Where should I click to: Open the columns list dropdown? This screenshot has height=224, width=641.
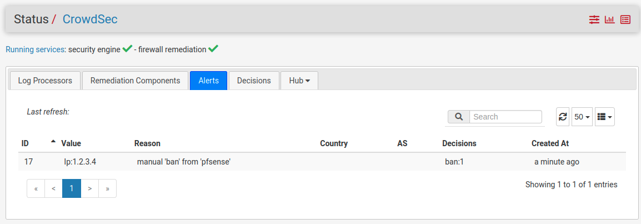(604, 117)
